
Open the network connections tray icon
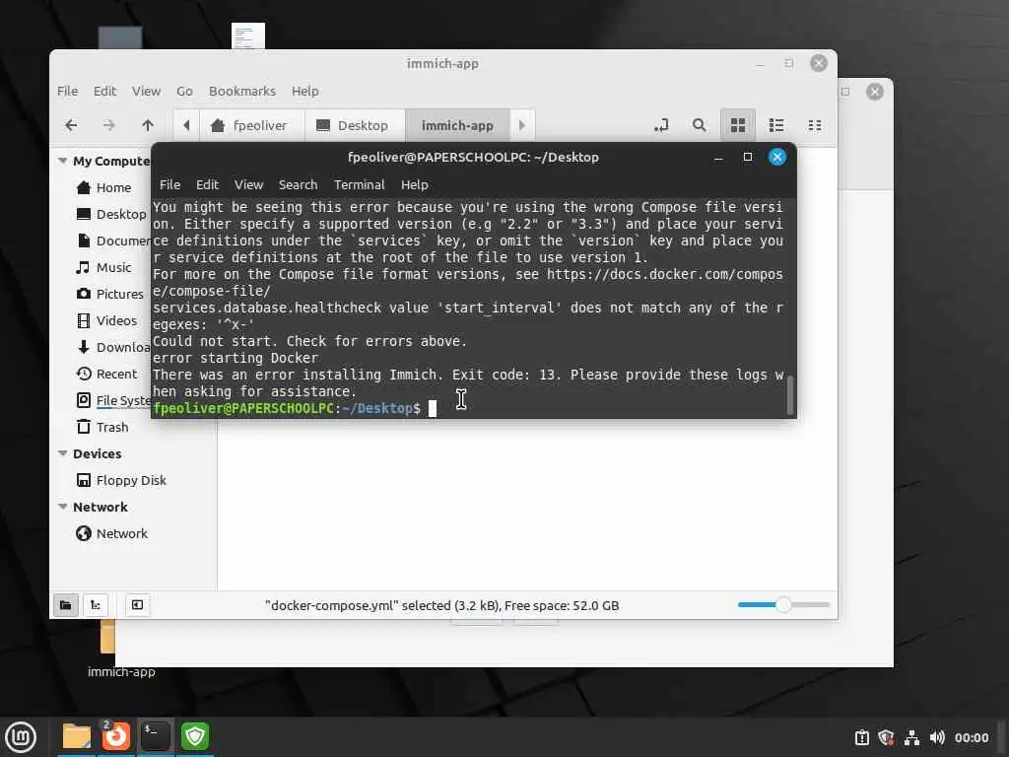click(911, 737)
